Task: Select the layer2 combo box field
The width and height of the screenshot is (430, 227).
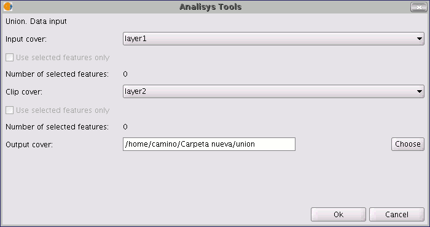Action: pos(273,91)
